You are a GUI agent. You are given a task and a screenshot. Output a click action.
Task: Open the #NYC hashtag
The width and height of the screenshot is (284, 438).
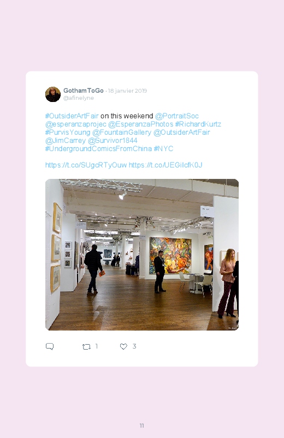(163, 148)
